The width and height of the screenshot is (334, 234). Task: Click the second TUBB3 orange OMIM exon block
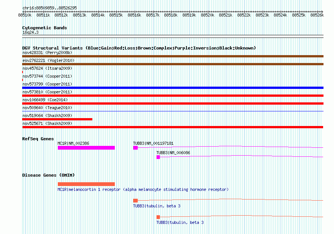click(158, 217)
